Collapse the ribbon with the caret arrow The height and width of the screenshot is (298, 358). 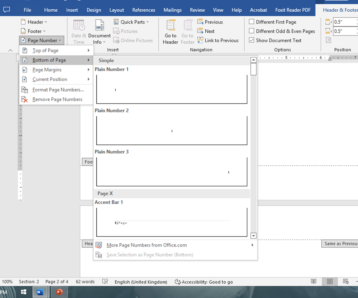(x=10, y=50)
